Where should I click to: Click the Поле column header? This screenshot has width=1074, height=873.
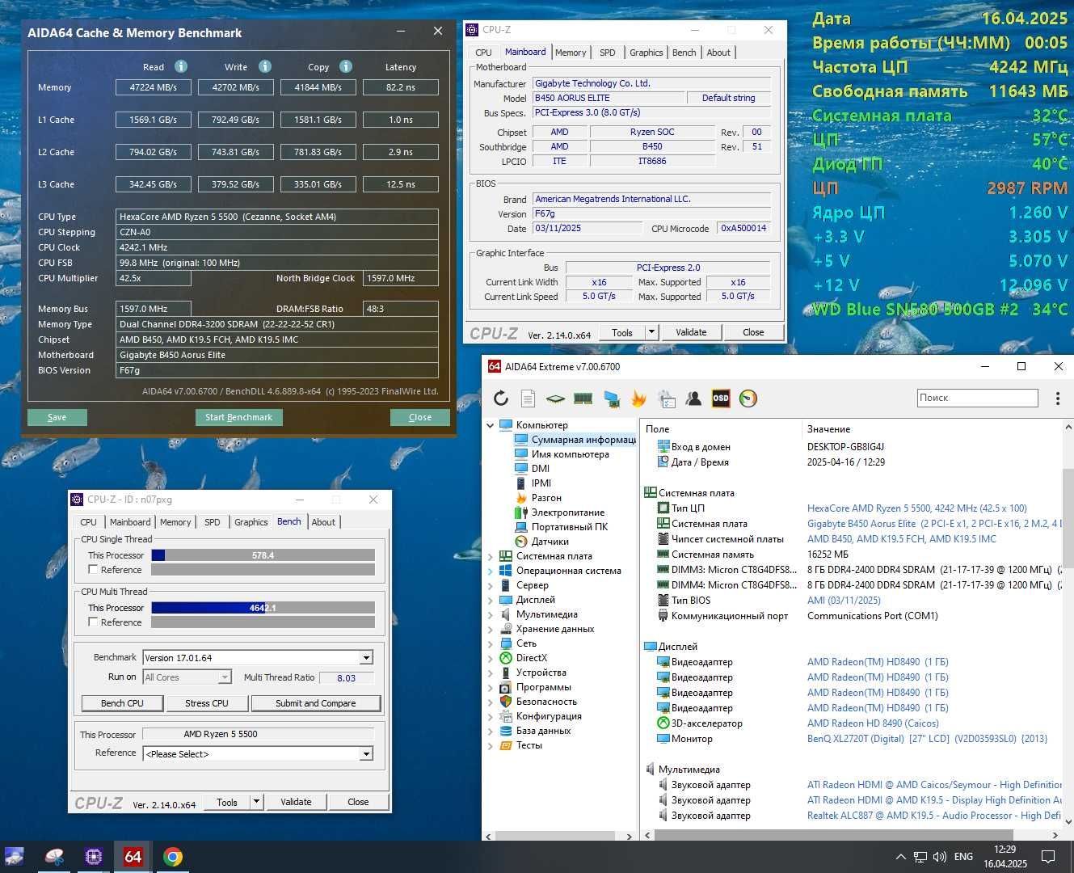click(x=658, y=429)
